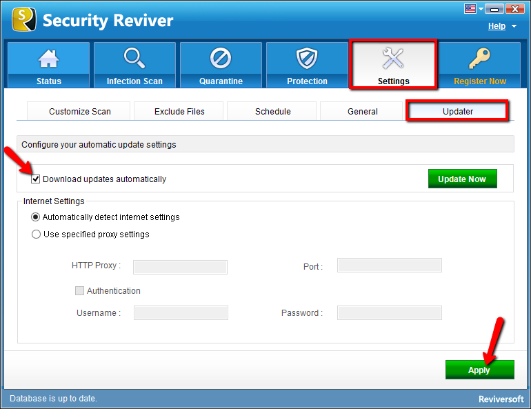Open the Protection shield tab
The width and height of the screenshot is (531, 409).
click(x=307, y=65)
